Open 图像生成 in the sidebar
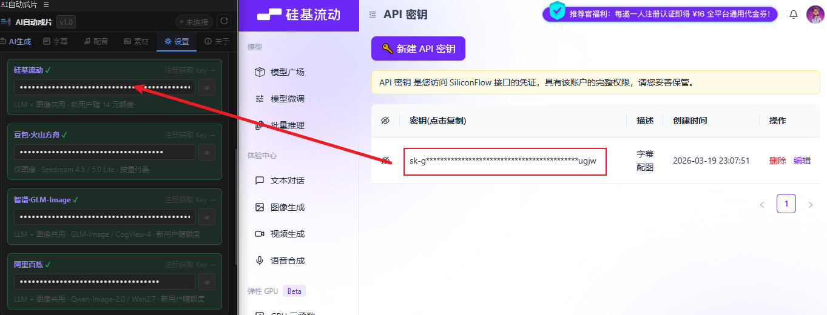This screenshot has height=315, width=827. click(x=288, y=207)
